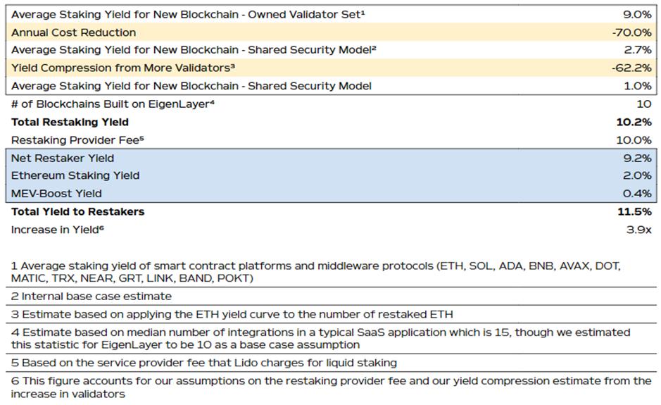661x405 pixels.
Task: Select the 9.0% staking yield value
Action: tap(638, 14)
